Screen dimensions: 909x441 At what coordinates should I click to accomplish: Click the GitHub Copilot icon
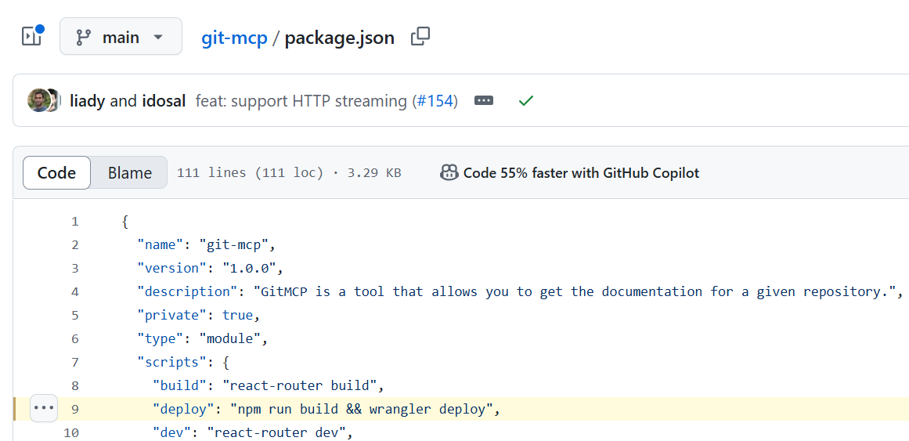[x=449, y=173]
